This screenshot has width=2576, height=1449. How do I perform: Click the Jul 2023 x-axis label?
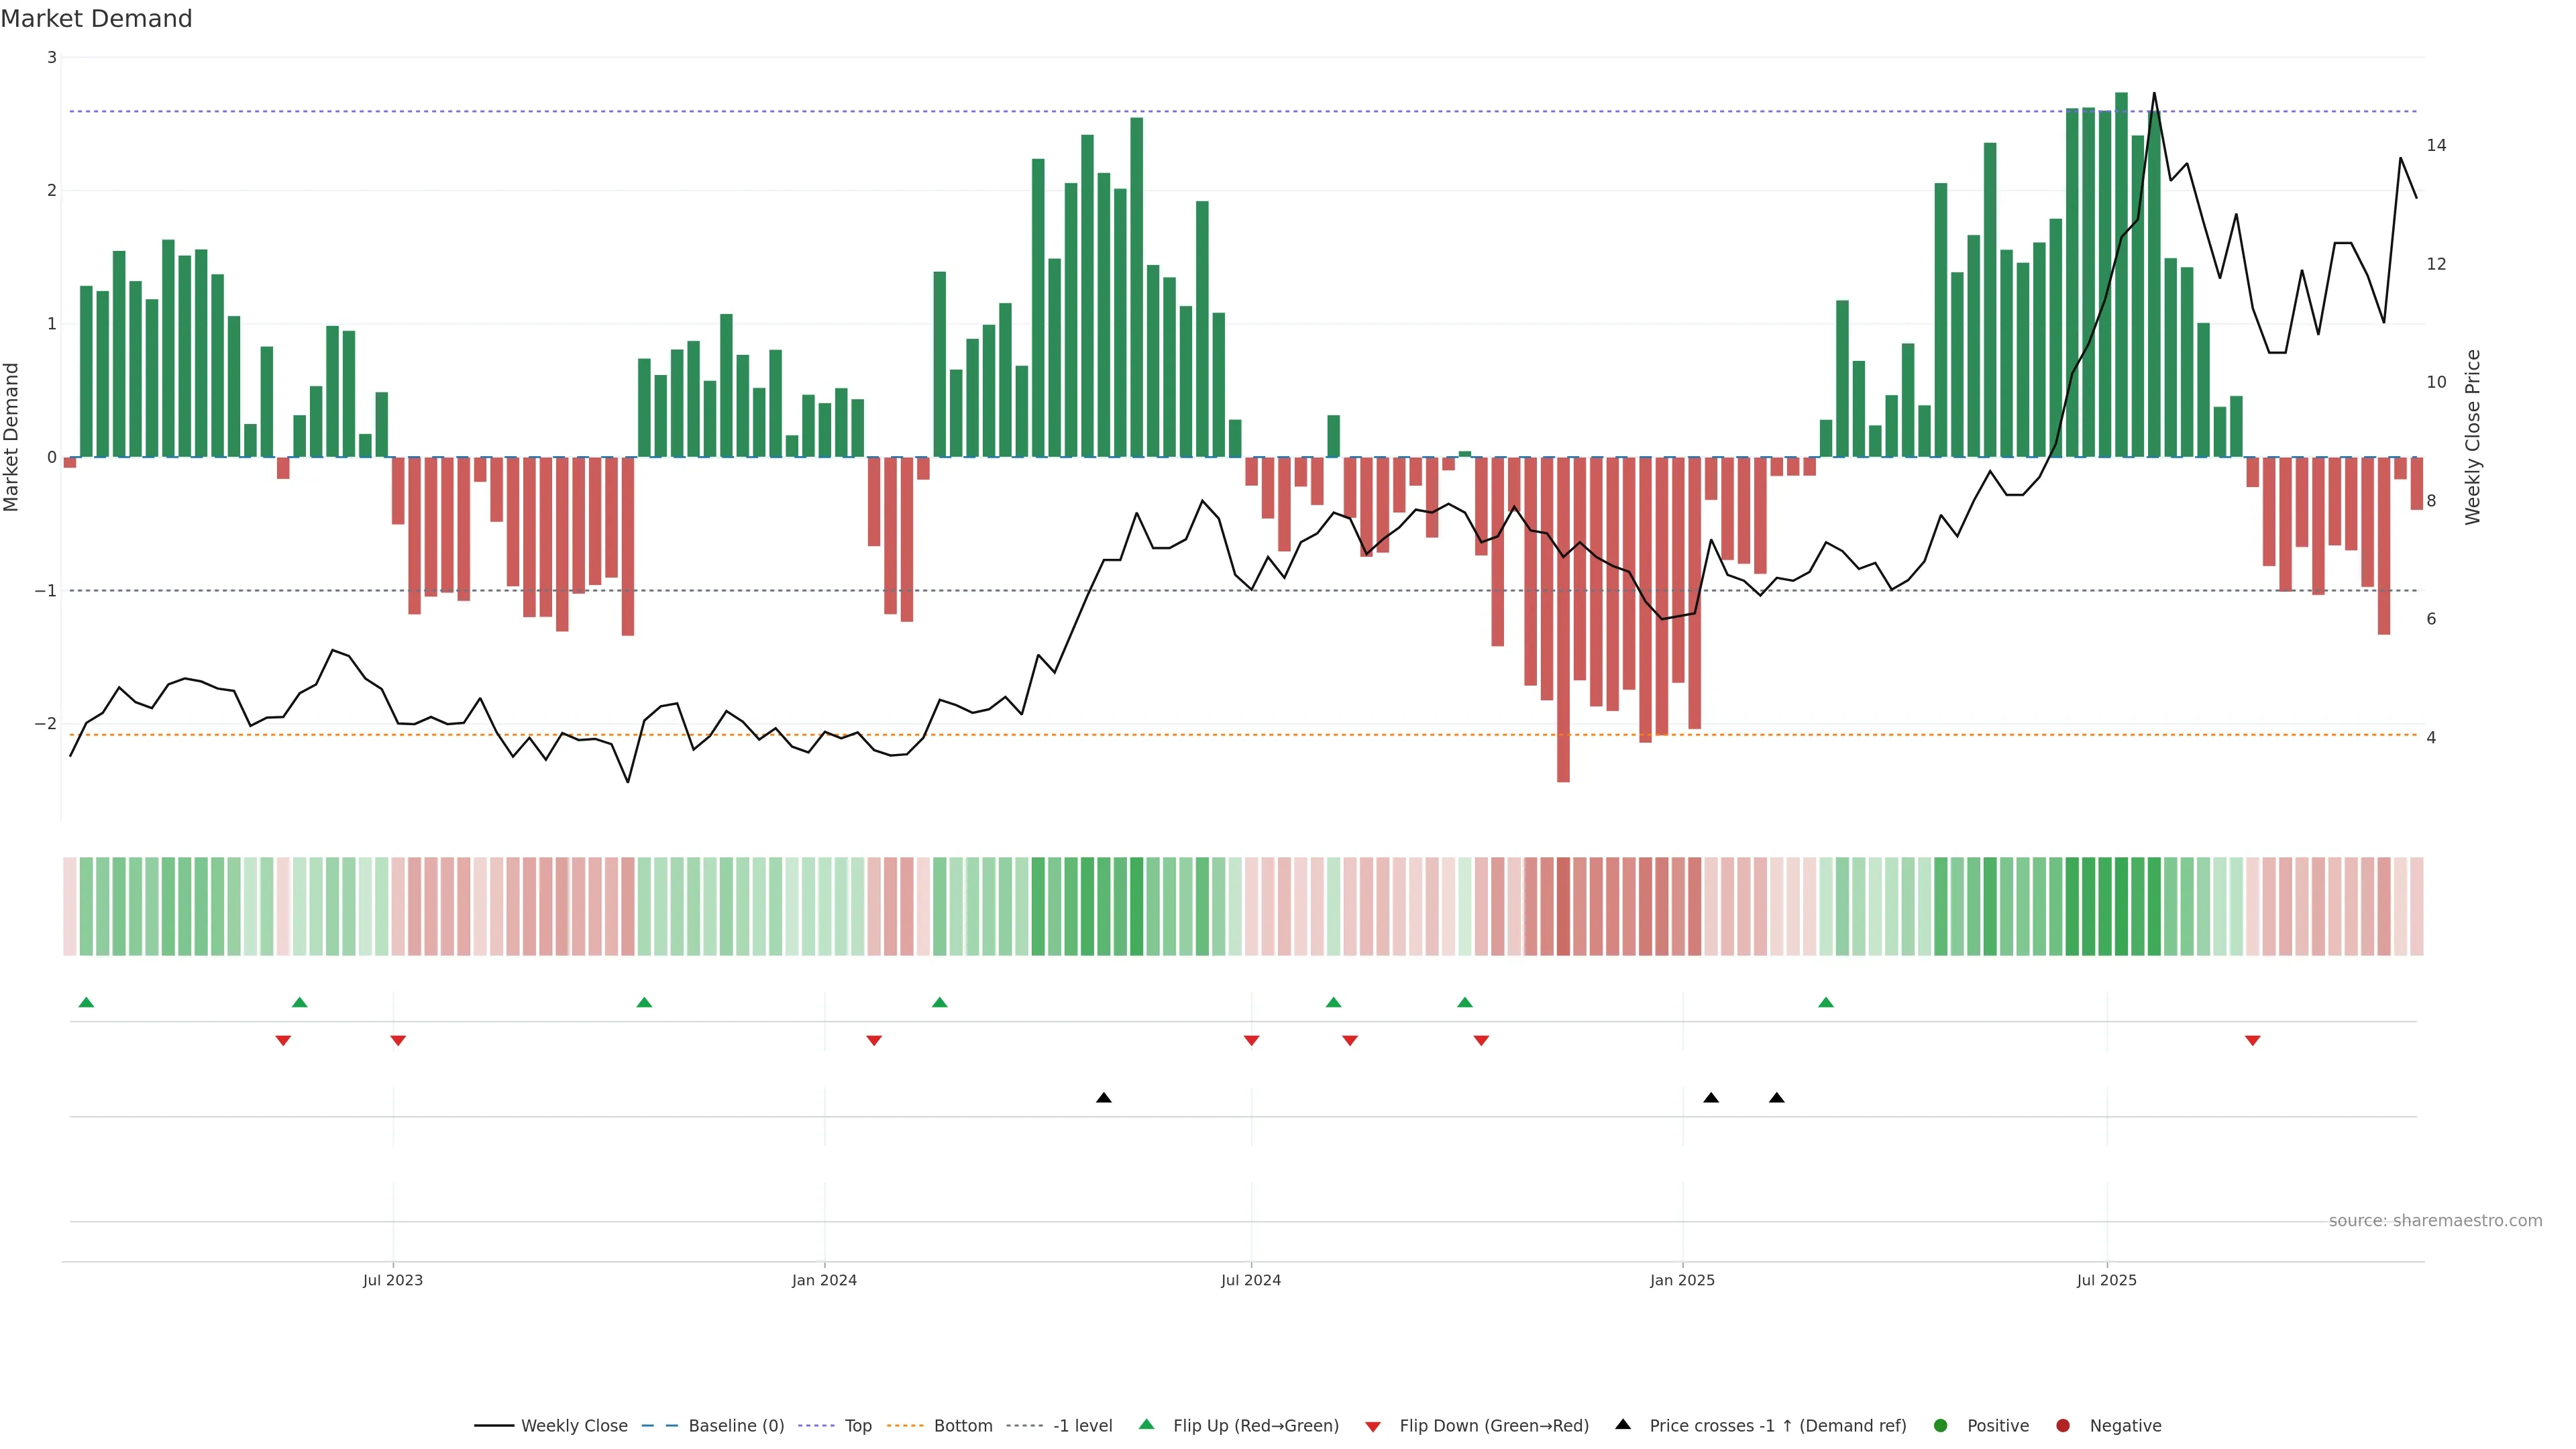392,1281
